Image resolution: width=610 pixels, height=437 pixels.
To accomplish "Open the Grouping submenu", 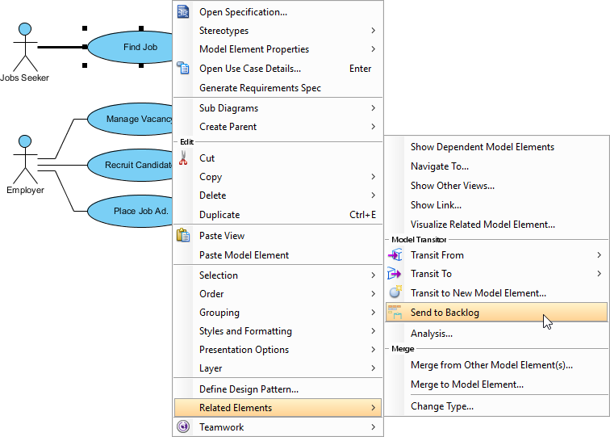I will 278,313.
